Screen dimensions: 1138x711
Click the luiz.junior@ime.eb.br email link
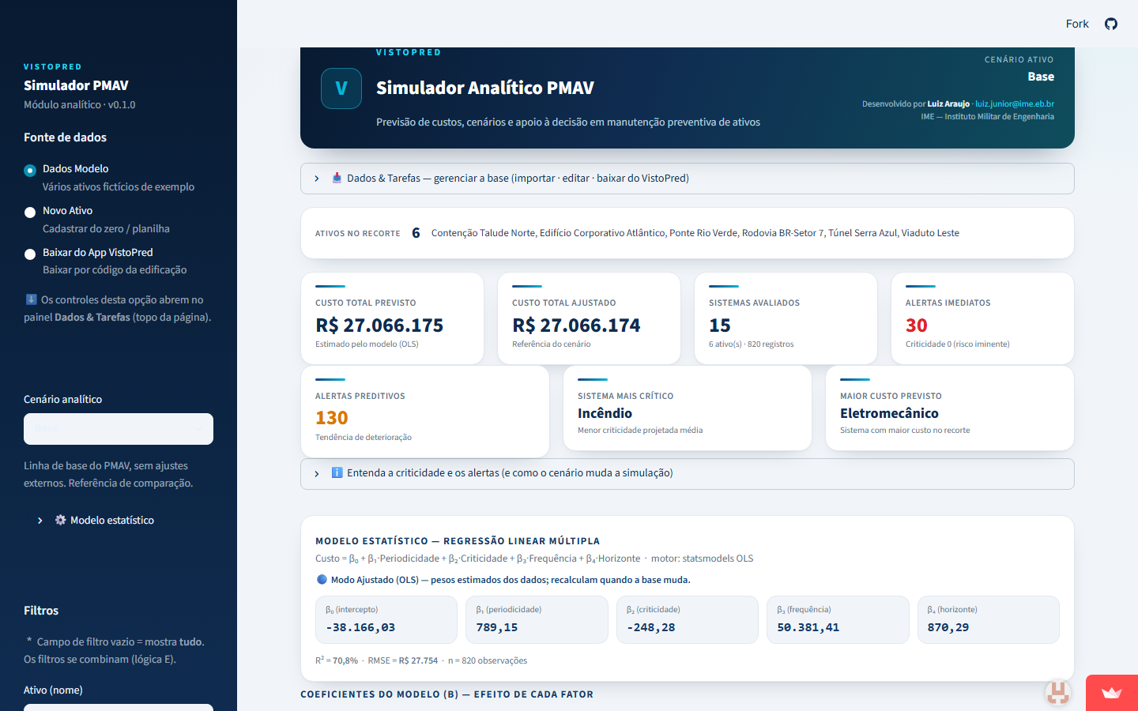tap(1015, 103)
